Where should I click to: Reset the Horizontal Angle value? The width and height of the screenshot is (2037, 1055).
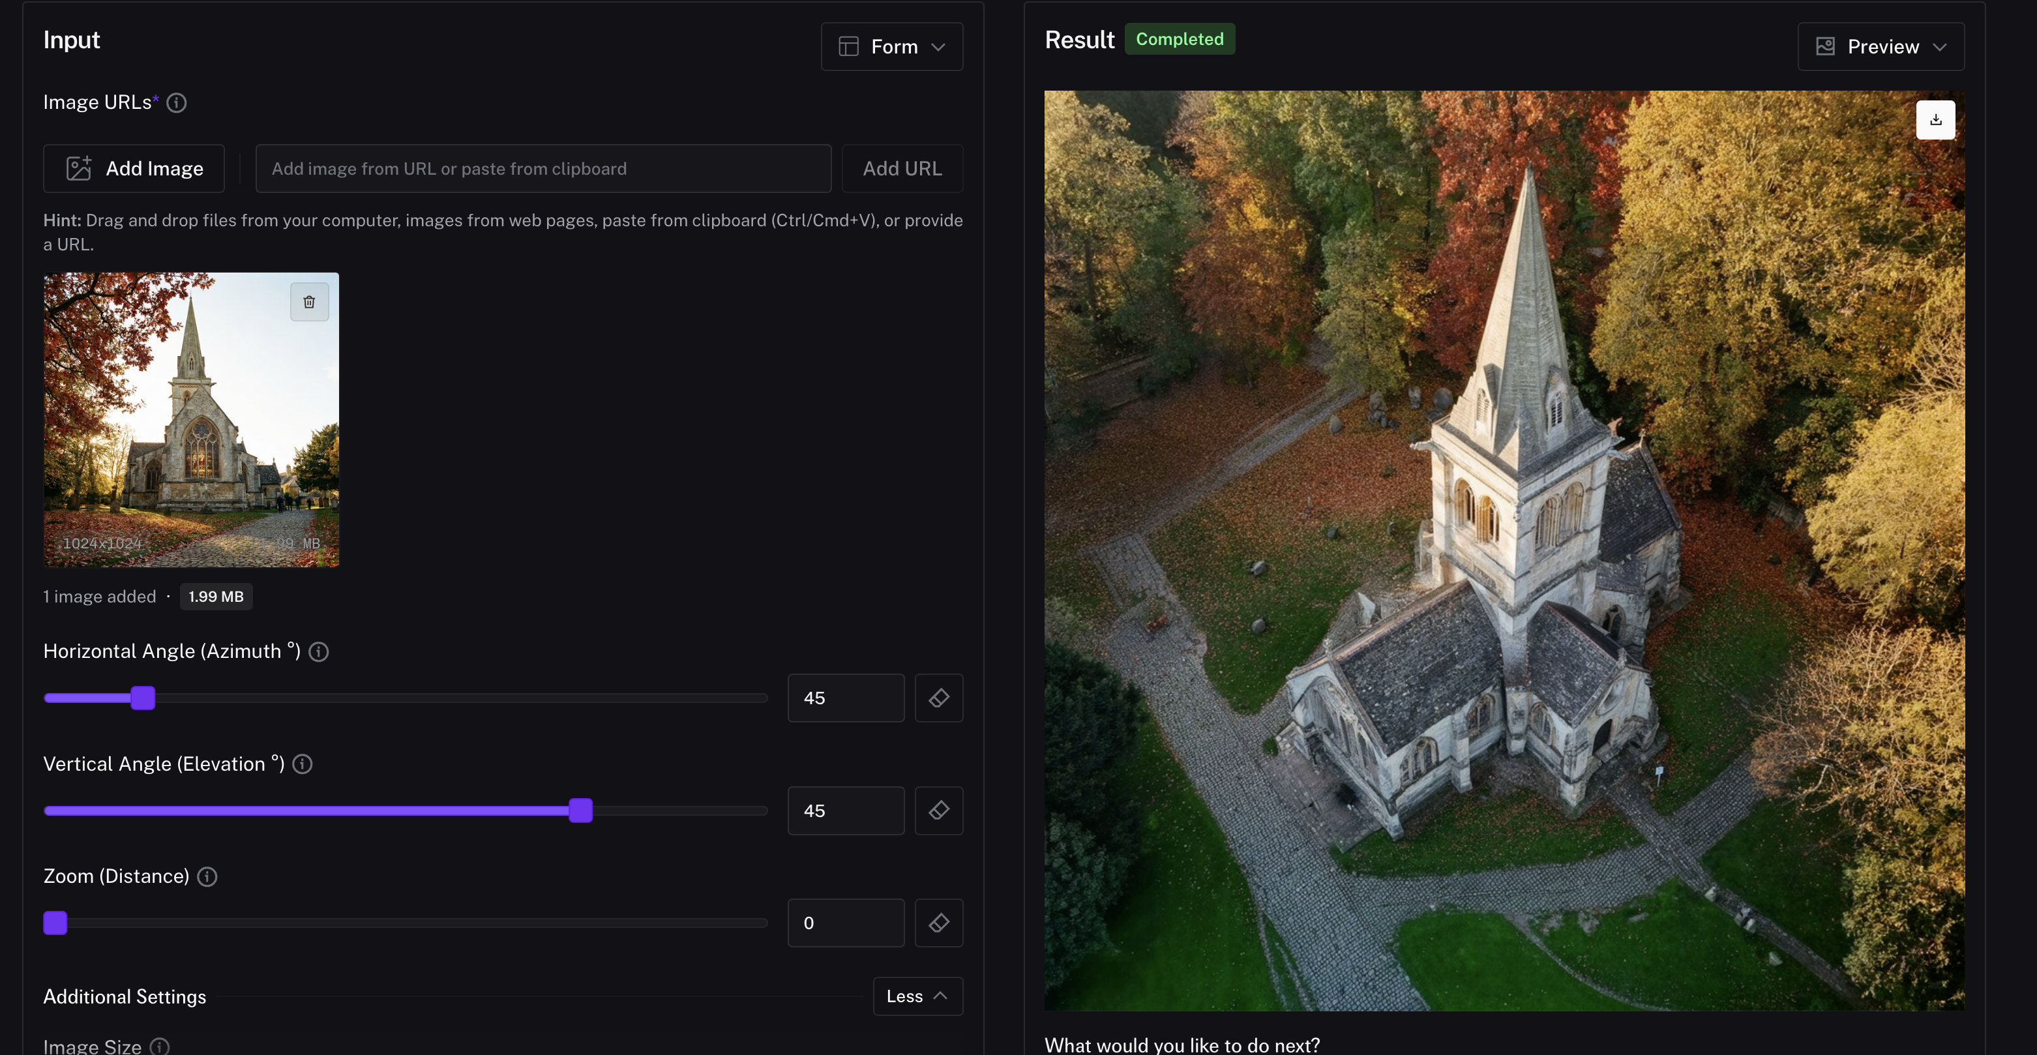[x=939, y=698]
